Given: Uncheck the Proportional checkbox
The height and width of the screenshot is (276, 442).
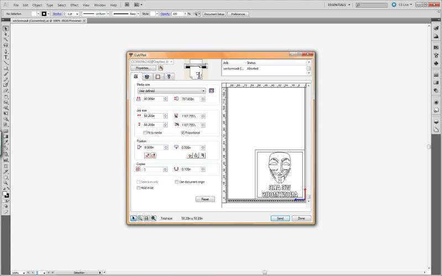Looking at the screenshot, I should [183, 132].
